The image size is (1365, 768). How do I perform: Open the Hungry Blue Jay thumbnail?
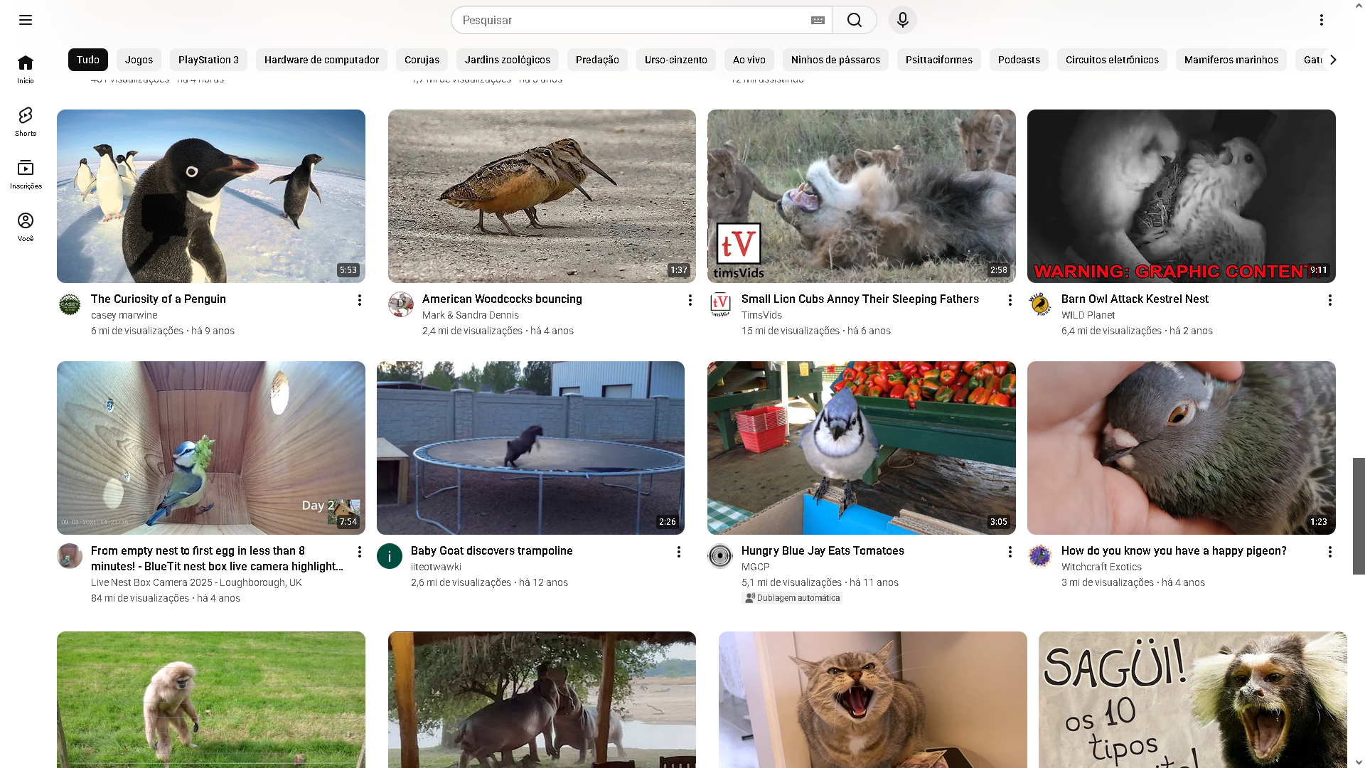[x=861, y=448]
